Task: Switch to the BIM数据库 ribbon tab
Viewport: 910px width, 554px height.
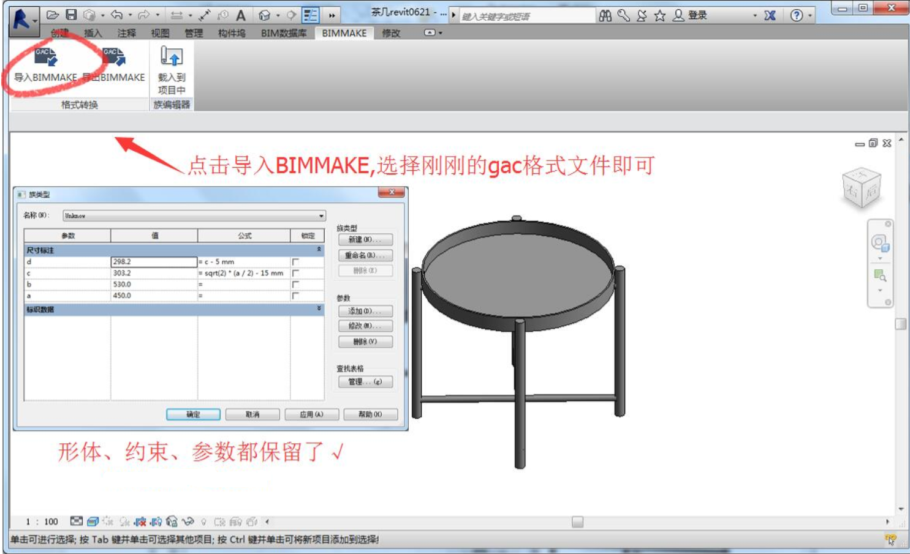Action: coord(284,33)
